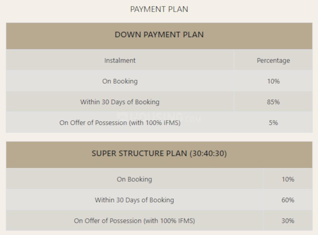Viewport: 318px width, 235px height.
Task: Select Within 30 Days row in Down Payment Plan
Action: [x=120, y=102]
